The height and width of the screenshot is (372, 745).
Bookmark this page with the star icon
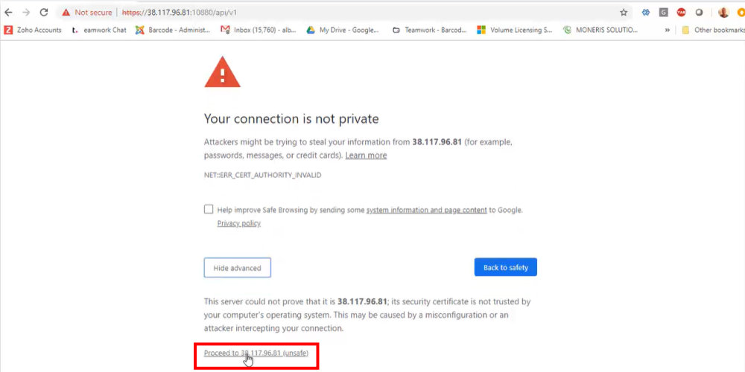624,13
